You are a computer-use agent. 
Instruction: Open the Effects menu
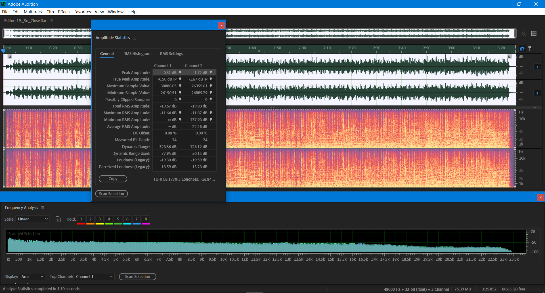tap(64, 12)
